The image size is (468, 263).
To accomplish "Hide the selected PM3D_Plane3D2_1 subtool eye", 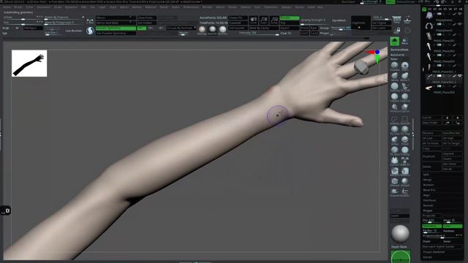I will pos(460,76).
